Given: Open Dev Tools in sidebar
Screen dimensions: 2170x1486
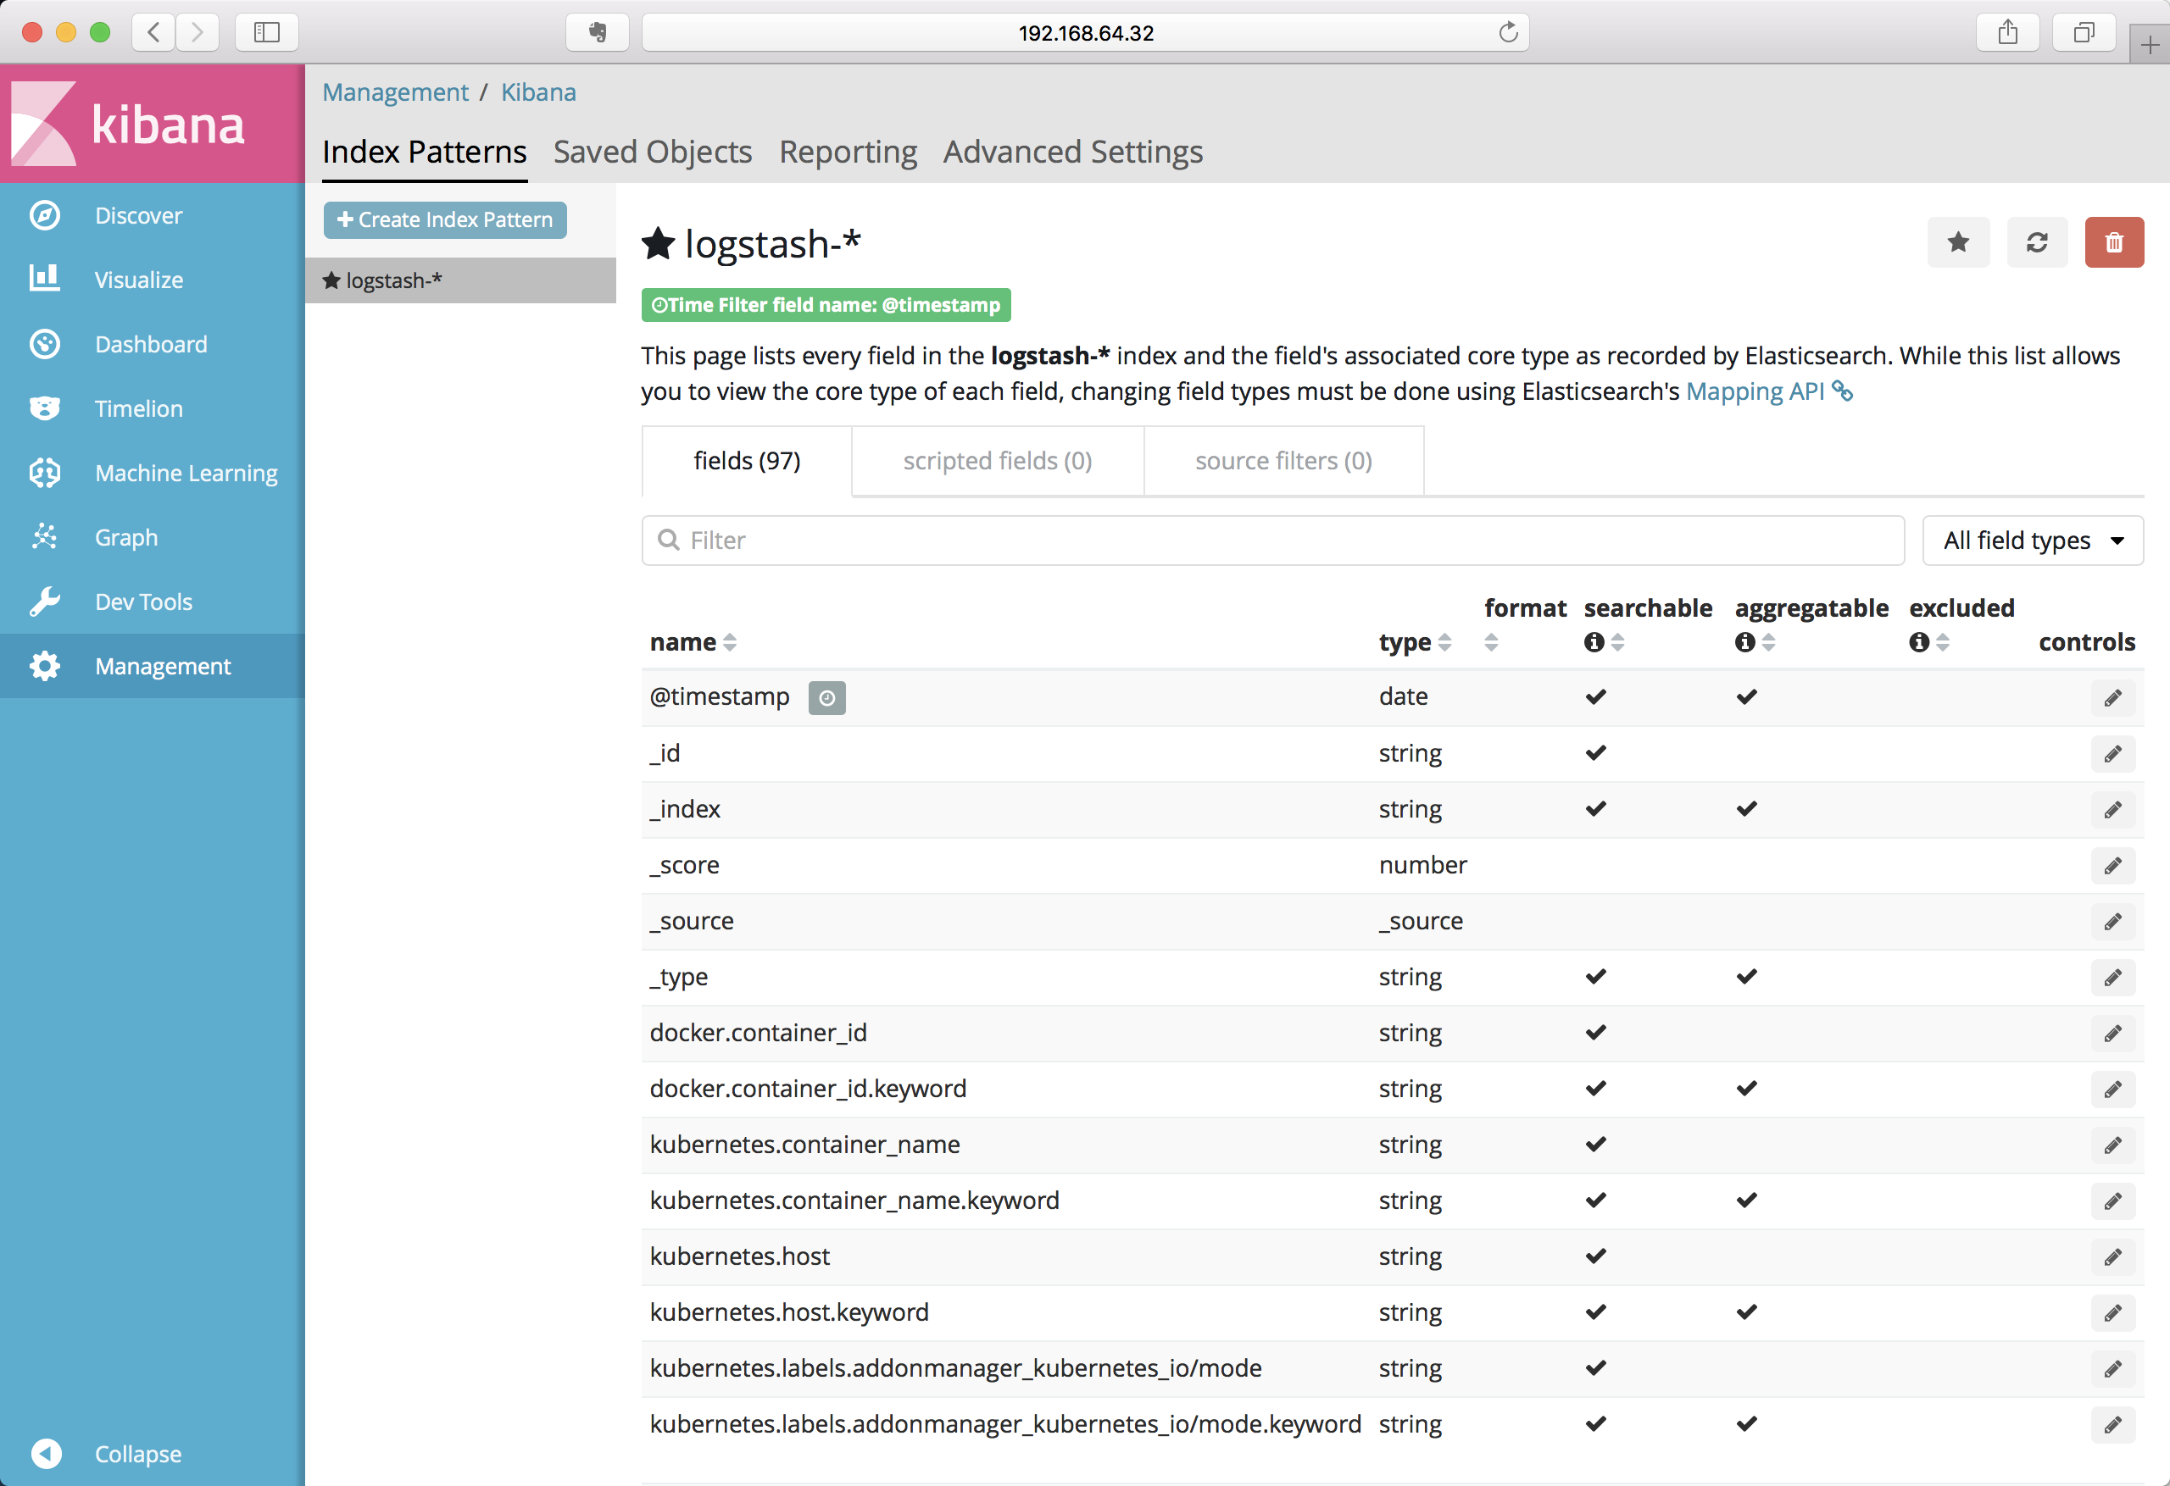Looking at the screenshot, I should (153, 602).
